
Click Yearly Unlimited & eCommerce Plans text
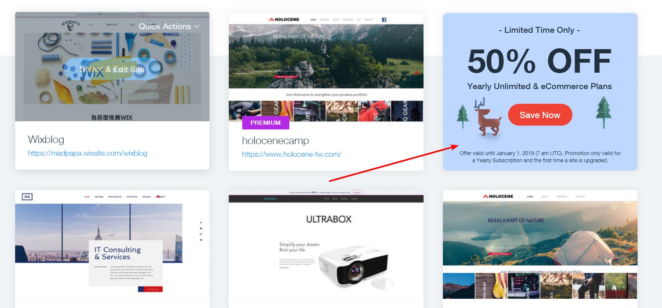coord(540,86)
